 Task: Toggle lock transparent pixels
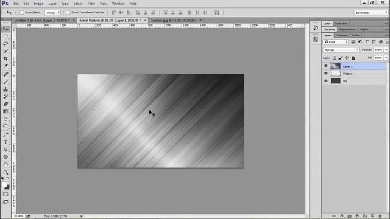coord(335,58)
